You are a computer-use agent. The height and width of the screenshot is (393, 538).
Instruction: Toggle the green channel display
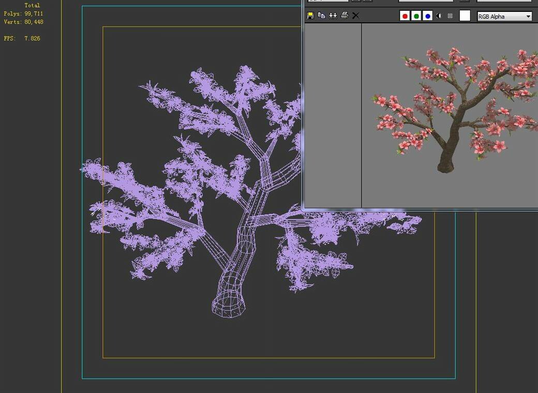[x=416, y=16]
